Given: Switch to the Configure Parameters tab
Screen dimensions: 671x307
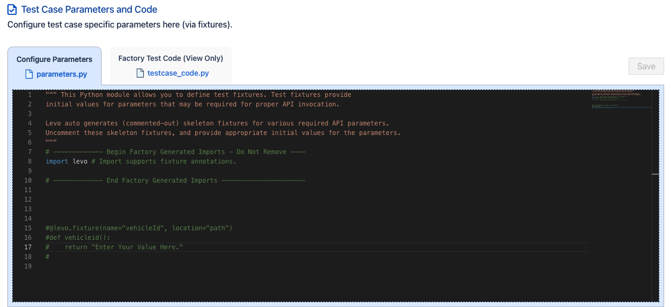Looking at the screenshot, I should coord(55,59).
